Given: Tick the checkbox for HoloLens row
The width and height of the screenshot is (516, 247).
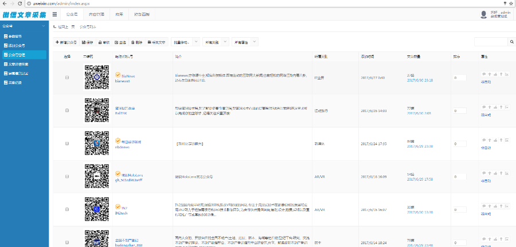Looking at the screenshot, I should click(67, 177).
